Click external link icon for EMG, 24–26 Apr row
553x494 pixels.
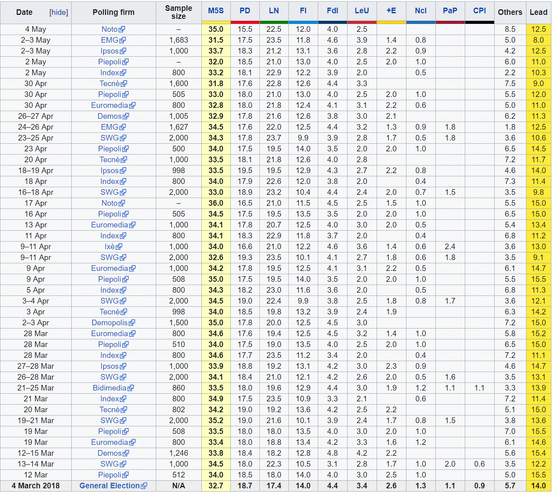tap(123, 127)
